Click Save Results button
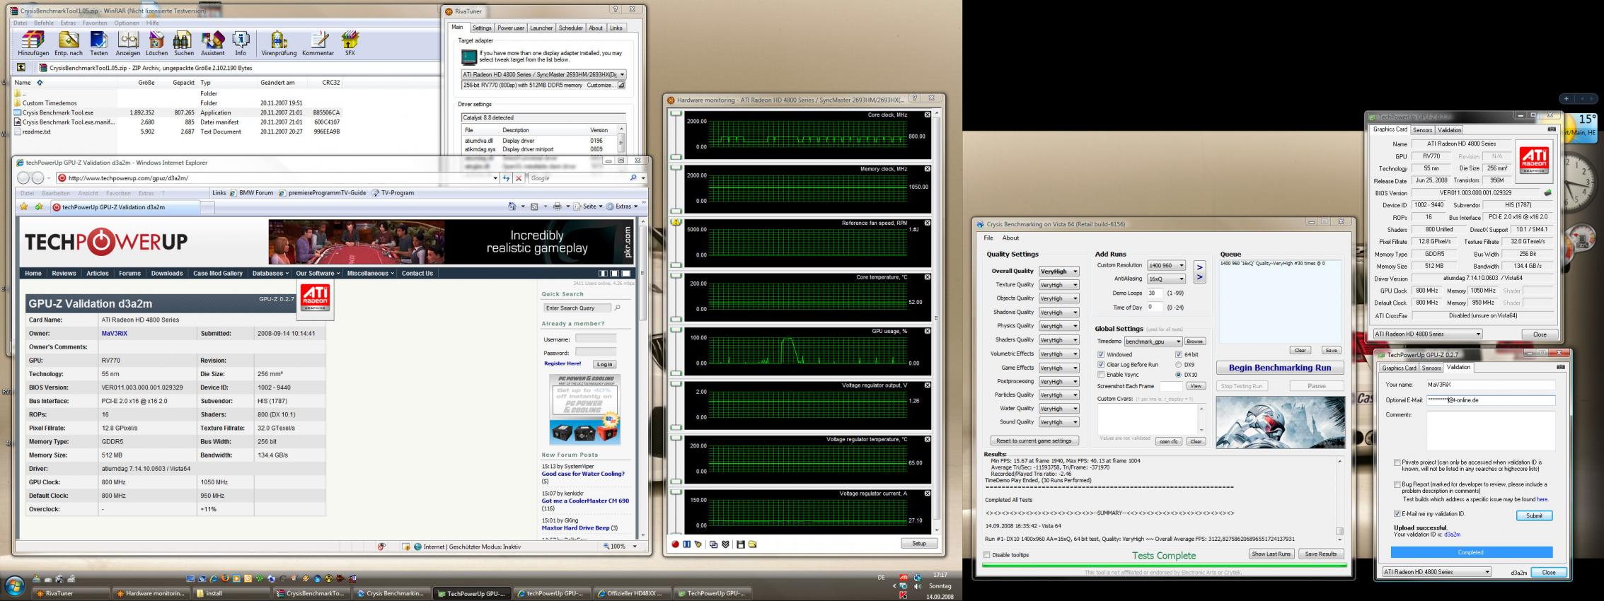The image size is (1604, 601). point(1320,554)
